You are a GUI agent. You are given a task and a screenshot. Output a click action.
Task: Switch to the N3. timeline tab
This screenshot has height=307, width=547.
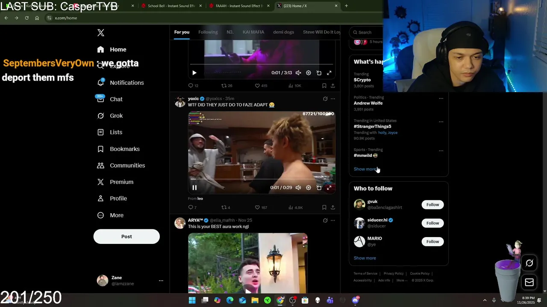[x=230, y=32]
